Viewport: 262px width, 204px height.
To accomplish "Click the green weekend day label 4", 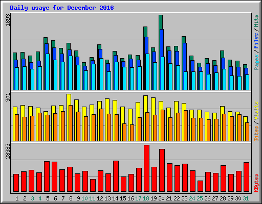I will tap(40, 198).
